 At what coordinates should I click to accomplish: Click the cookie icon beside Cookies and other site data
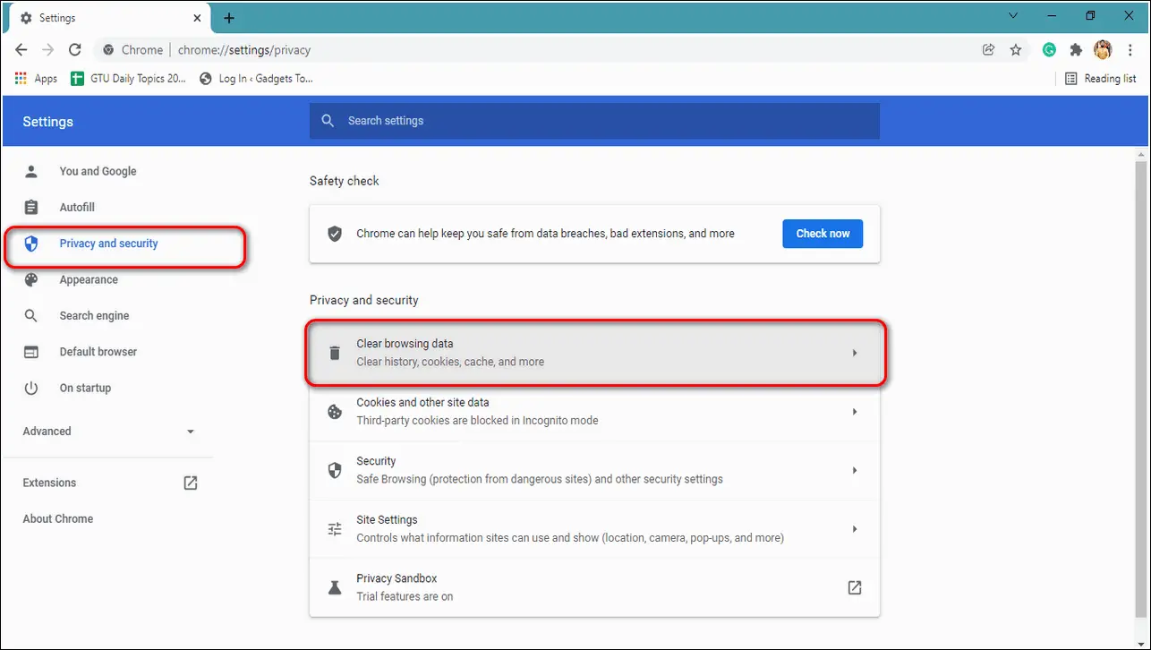point(335,412)
